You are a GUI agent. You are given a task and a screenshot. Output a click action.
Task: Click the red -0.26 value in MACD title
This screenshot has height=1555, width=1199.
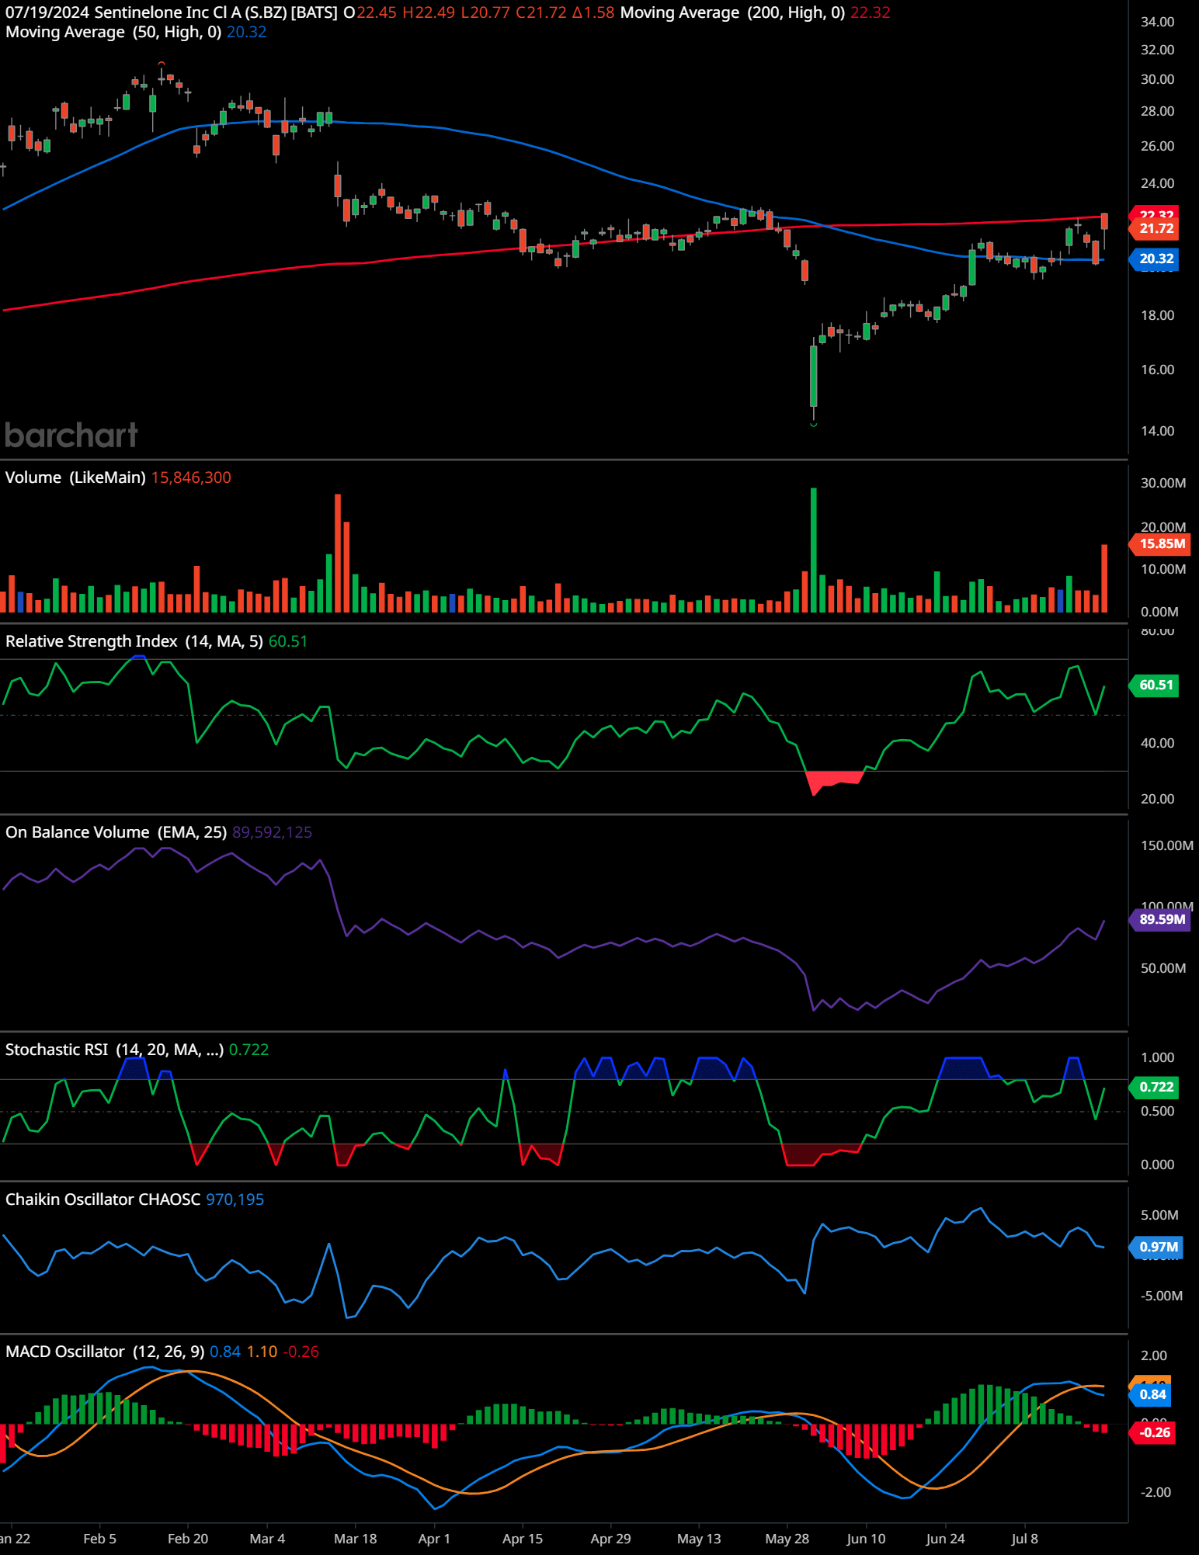(301, 1352)
